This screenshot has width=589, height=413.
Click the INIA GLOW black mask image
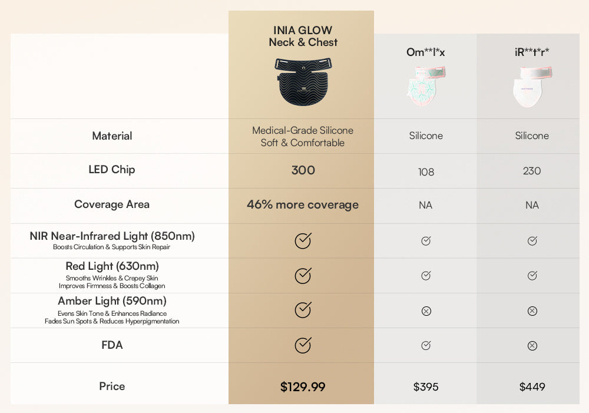pos(303,82)
